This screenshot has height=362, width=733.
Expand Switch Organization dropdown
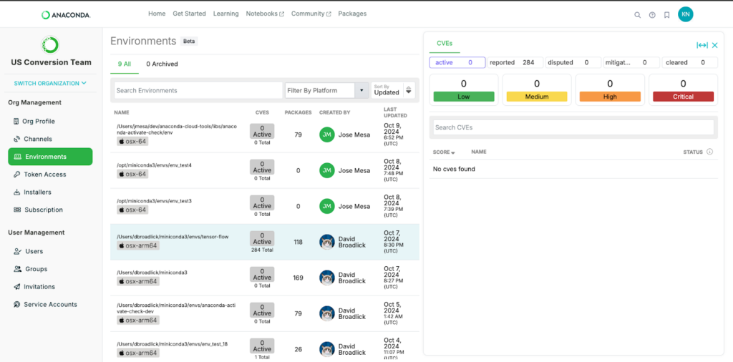coord(50,83)
